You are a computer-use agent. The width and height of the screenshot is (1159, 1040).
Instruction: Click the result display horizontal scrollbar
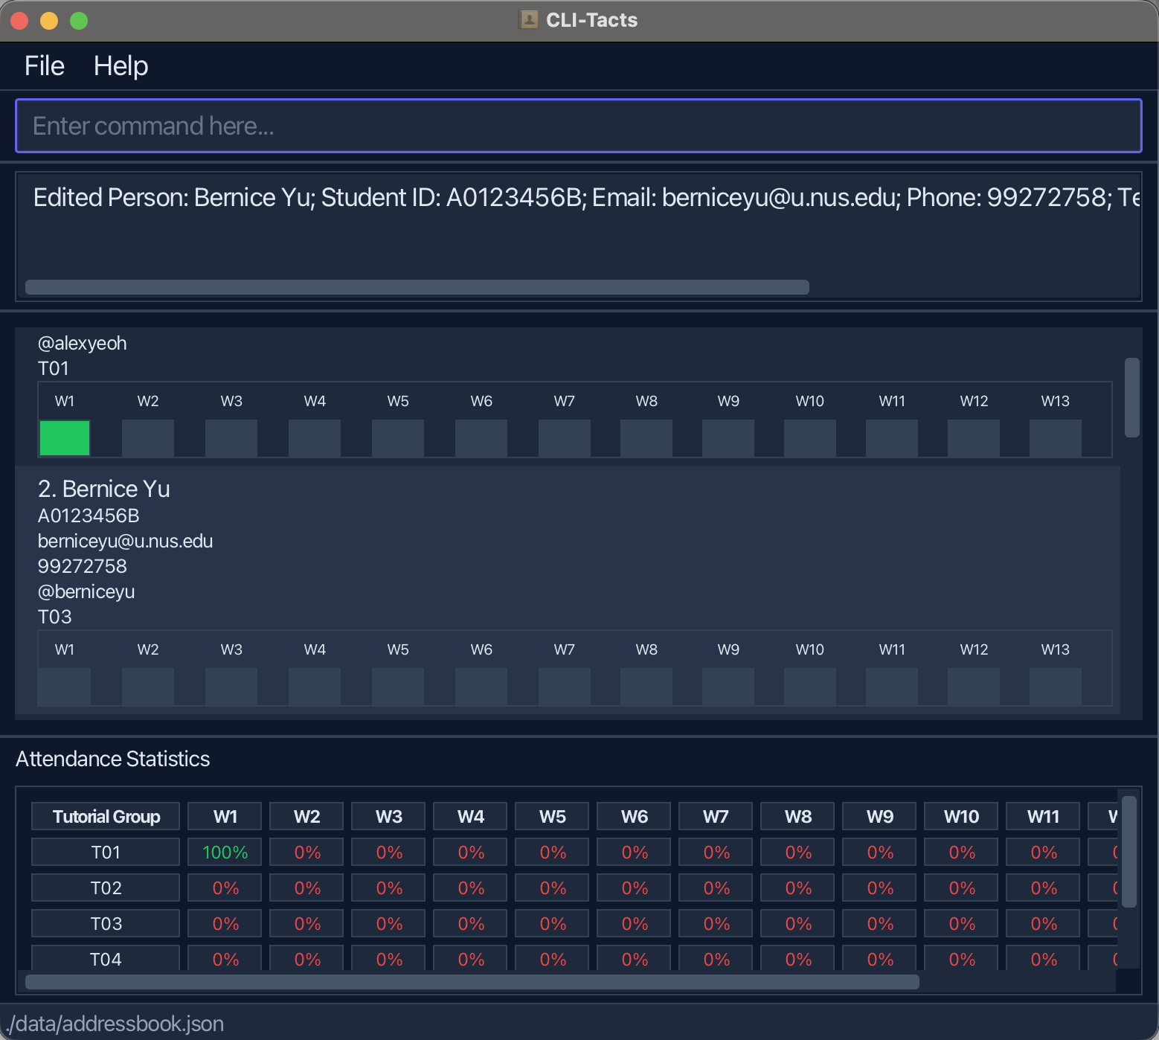pos(417,287)
